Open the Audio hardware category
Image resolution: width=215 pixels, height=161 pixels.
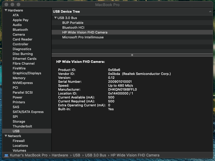coord(17,25)
